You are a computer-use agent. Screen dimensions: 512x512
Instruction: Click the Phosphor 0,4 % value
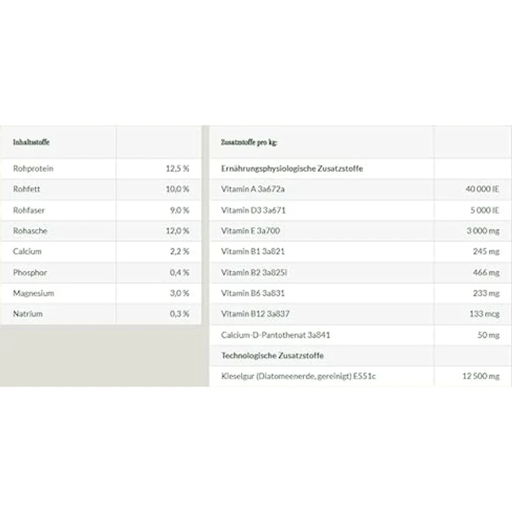(179, 272)
